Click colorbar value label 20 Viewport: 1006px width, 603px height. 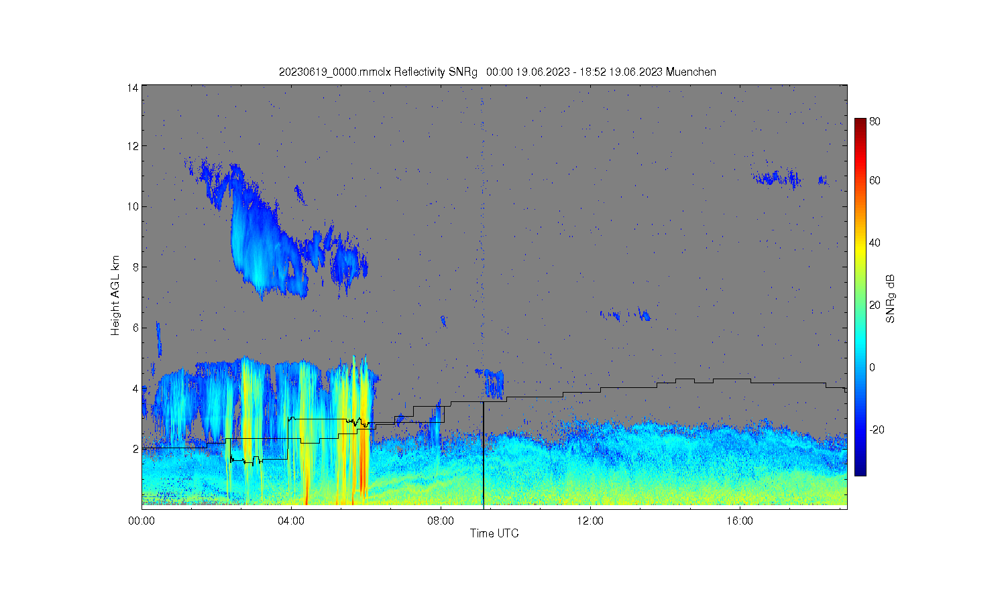pyautogui.click(x=875, y=305)
